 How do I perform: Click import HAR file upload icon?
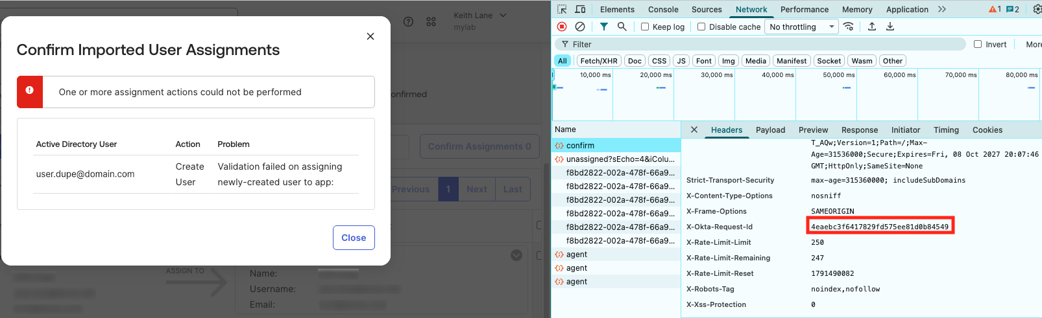click(x=872, y=27)
